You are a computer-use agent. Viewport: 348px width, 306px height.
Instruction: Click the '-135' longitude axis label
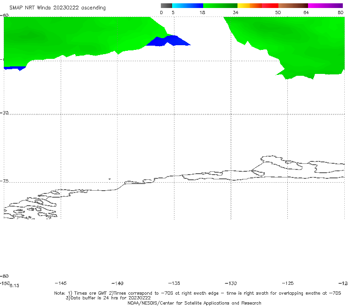pos(174,283)
